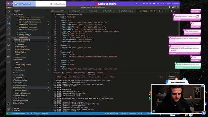Open the Extensions view
Viewport: 208px width, 117px height.
tap(8, 40)
